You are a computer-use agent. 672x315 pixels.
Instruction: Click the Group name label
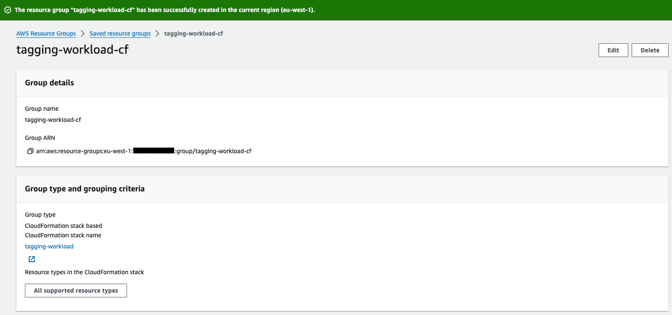pyautogui.click(x=42, y=109)
